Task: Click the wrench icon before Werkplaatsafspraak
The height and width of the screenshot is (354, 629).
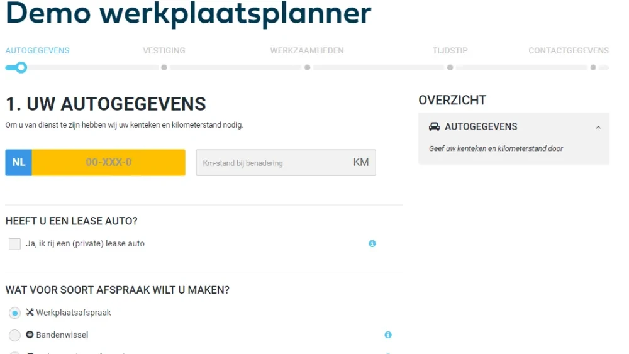Action: click(30, 313)
